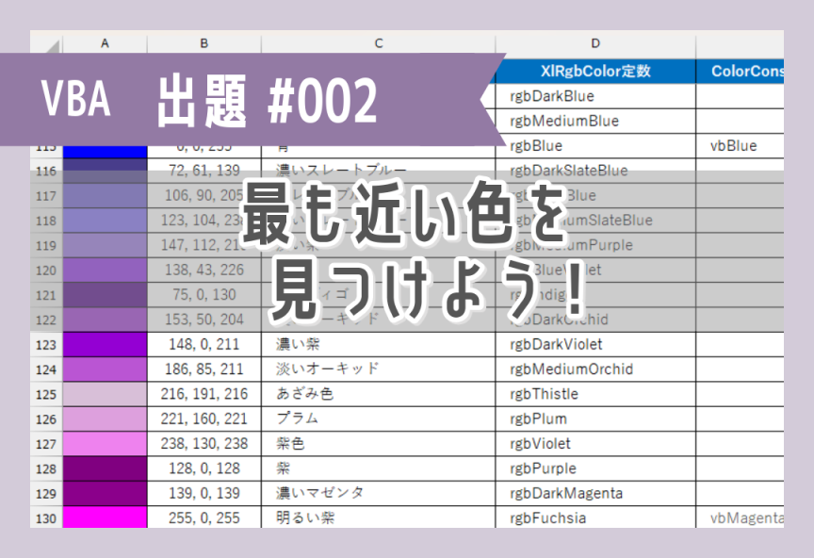Click the rgbDarkSlateBlue cell
The height and width of the screenshot is (558, 814).
tap(595, 171)
